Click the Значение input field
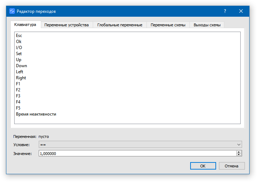Screen dimensions: 257x182 point(137,154)
